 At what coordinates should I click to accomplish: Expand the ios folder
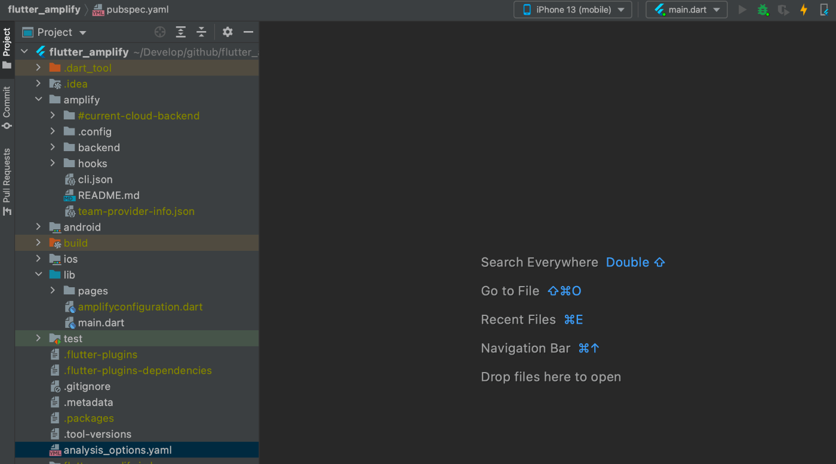pyautogui.click(x=39, y=259)
